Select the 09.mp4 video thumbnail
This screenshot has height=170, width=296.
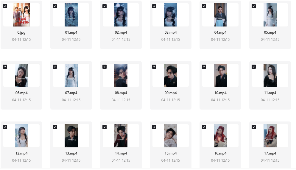171,75
